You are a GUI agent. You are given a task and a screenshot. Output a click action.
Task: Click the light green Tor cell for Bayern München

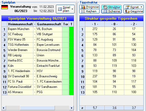click(66, 29)
